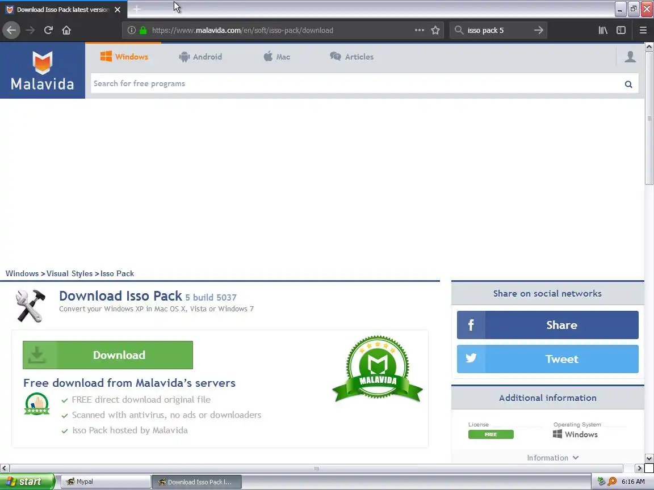Click 'Scanned with antivirus' line

166,415
